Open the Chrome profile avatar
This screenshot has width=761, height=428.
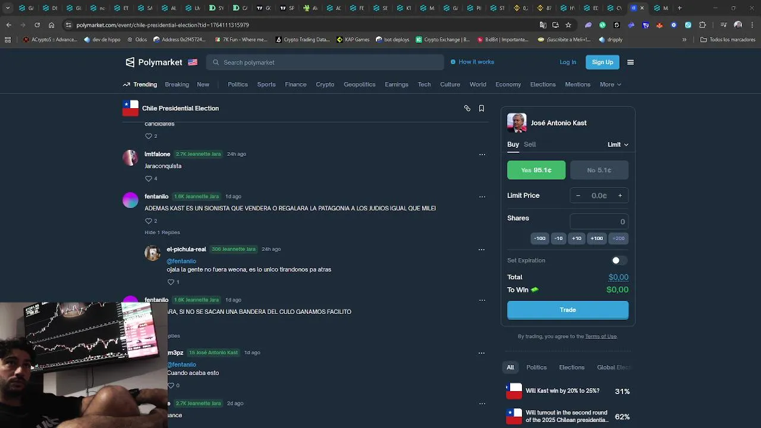click(x=738, y=25)
